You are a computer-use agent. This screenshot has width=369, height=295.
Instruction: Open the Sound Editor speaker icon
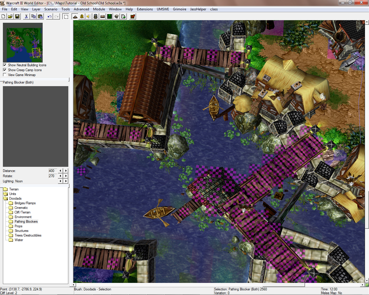click(x=89, y=16)
